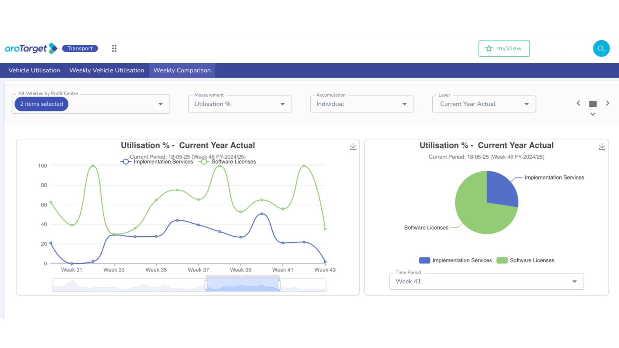Open the app launcher grid icon
Viewport: 619px width, 348px height.
[x=114, y=49]
